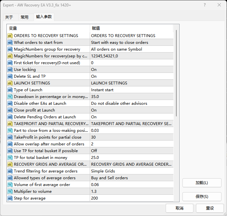Edit TakeProfit in points value 30
Image resolution: width=227 pixels, height=216 pixels.
[132, 137]
